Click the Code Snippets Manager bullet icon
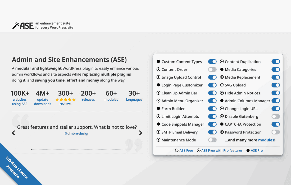 point(158,124)
